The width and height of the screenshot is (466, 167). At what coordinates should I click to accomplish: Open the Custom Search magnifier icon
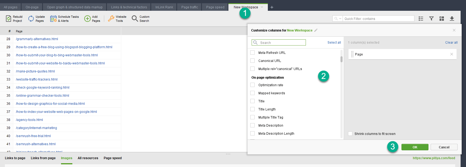click(x=135, y=19)
